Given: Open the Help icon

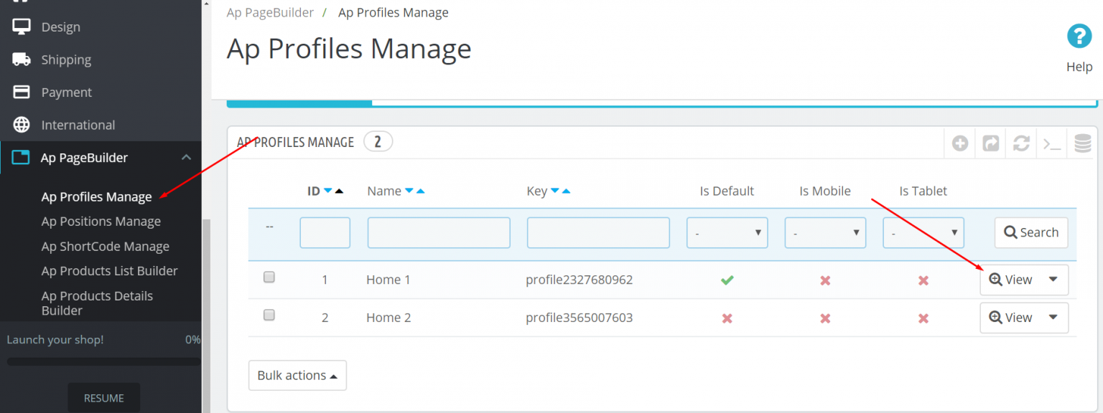Looking at the screenshot, I should 1079,35.
